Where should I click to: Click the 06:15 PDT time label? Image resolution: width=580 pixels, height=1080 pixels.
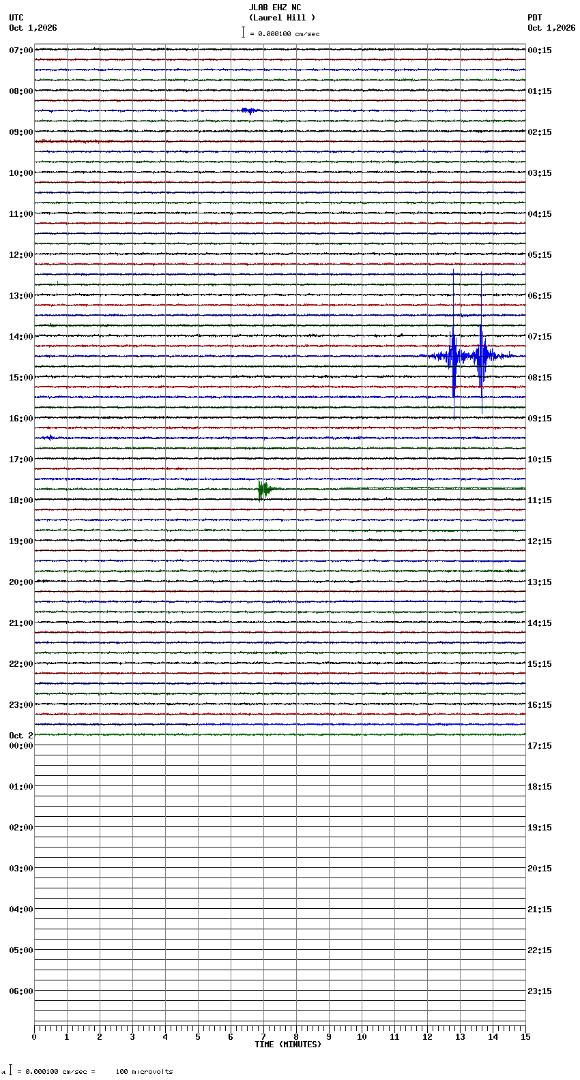(x=540, y=296)
